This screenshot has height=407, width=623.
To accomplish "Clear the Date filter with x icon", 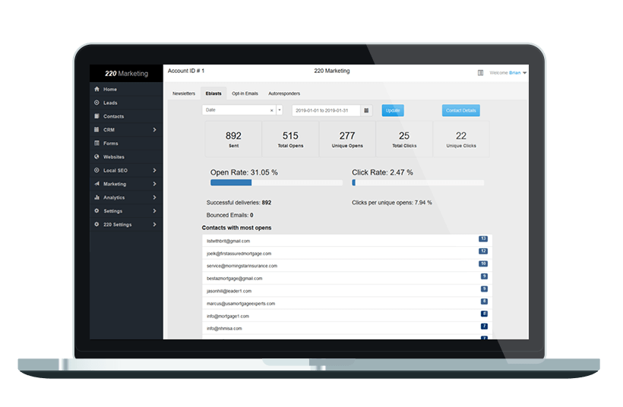I will point(271,110).
